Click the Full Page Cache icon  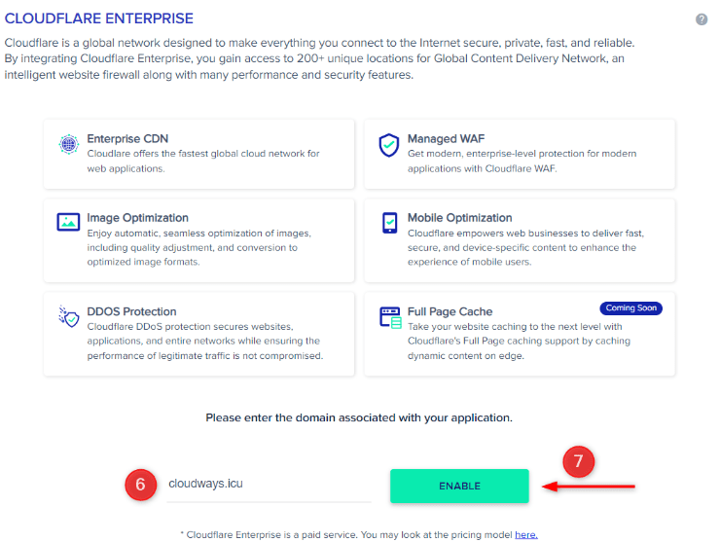click(x=389, y=317)
